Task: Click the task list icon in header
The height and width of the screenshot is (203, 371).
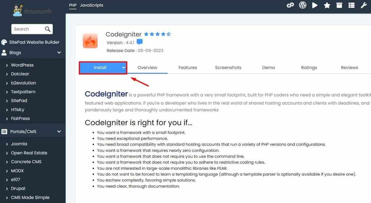Action: click(x=351, y=5)
